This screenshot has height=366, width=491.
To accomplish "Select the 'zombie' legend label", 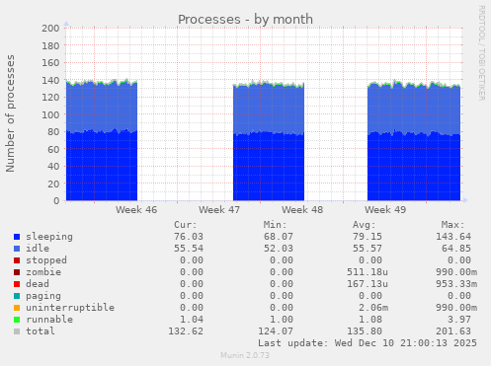I will pos(43,272).
